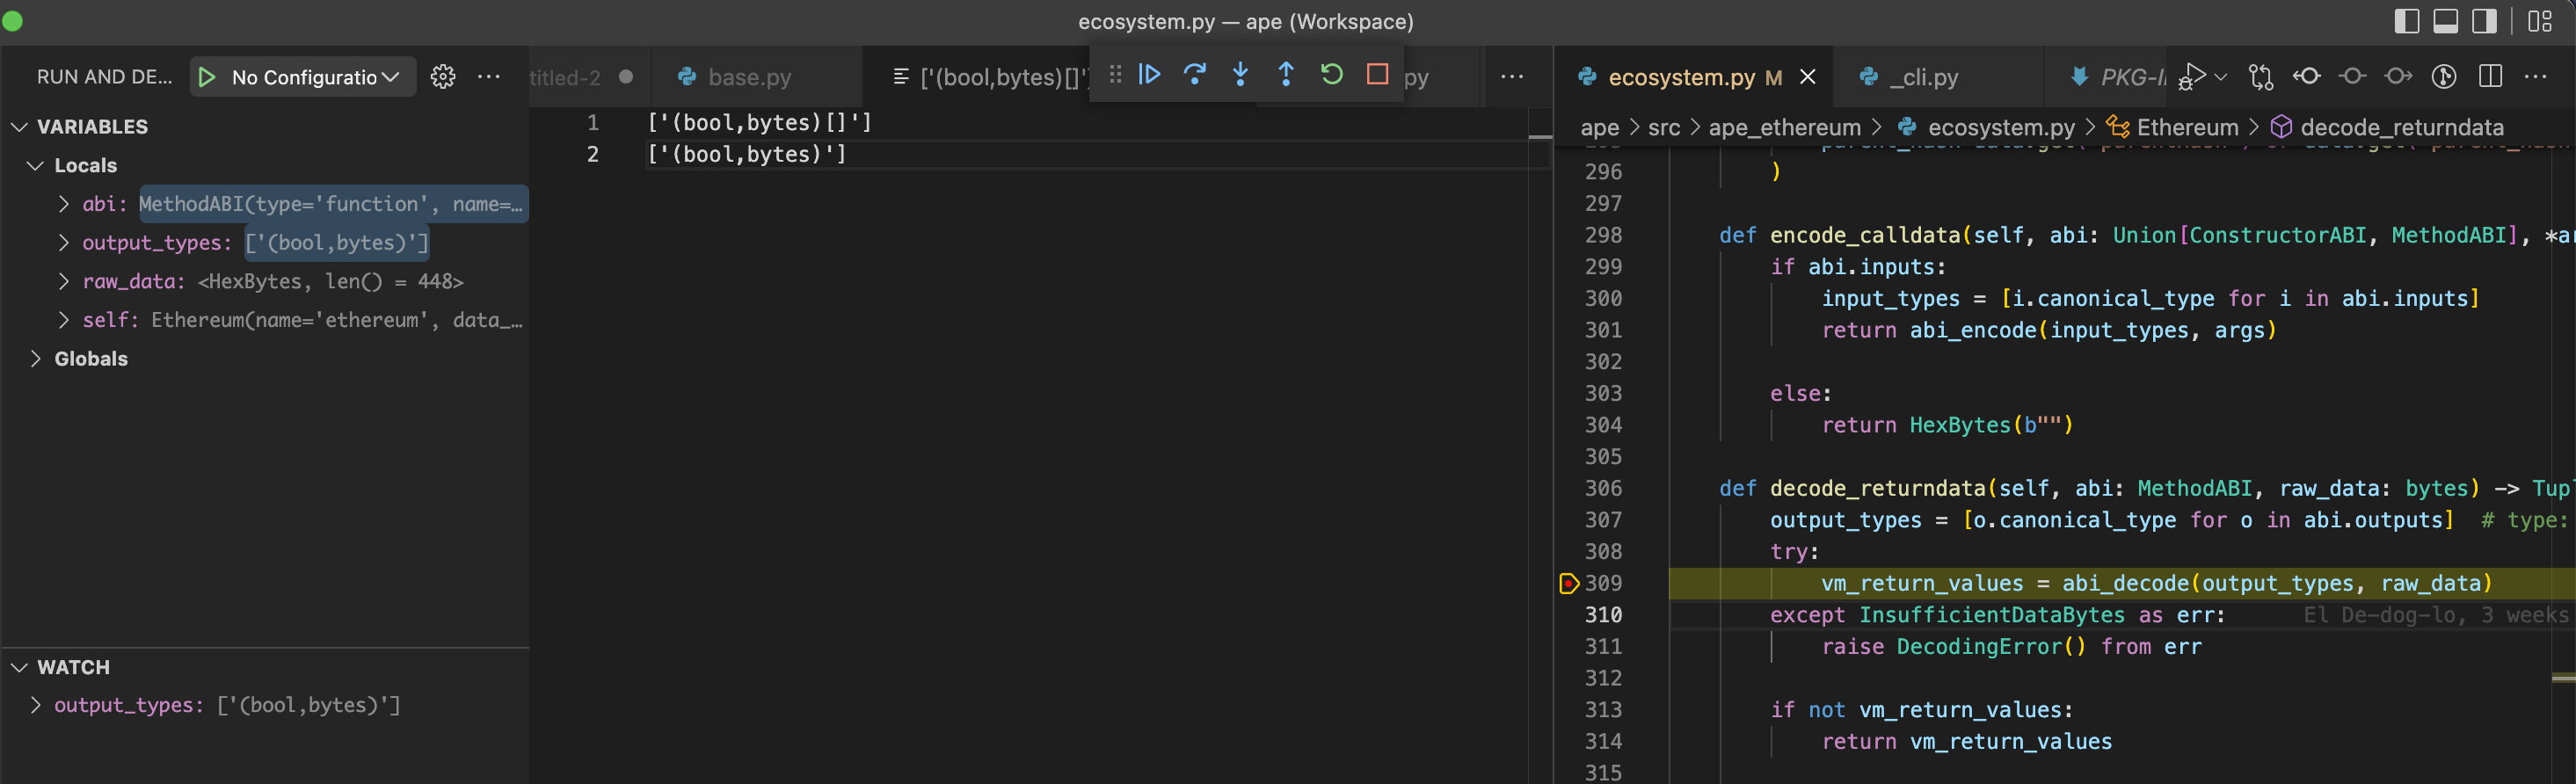Go to previous revision icon
The height and width of the screenshot is (784, 2576).
pos(2307,77)
